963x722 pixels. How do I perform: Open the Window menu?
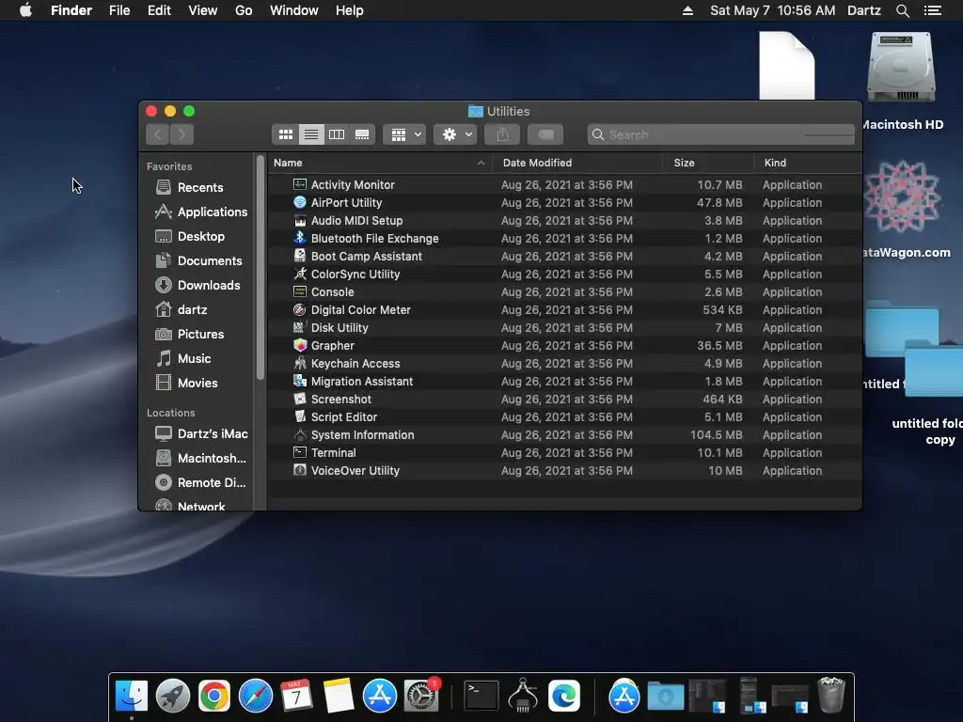coord(294,10)
